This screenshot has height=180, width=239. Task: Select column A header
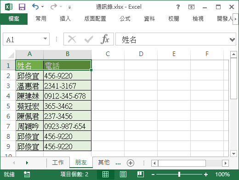tap(29, 54)
